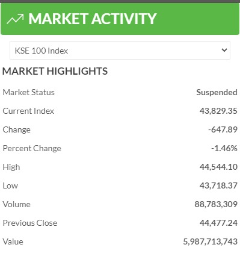Click the trending arrow chart icon
Screen dimensions: 240x274
pos(15,19)
